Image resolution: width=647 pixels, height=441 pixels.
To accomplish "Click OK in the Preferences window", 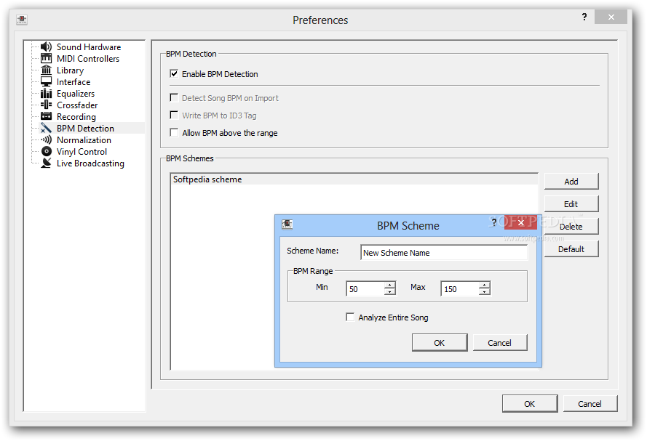I will pos(530,403).
